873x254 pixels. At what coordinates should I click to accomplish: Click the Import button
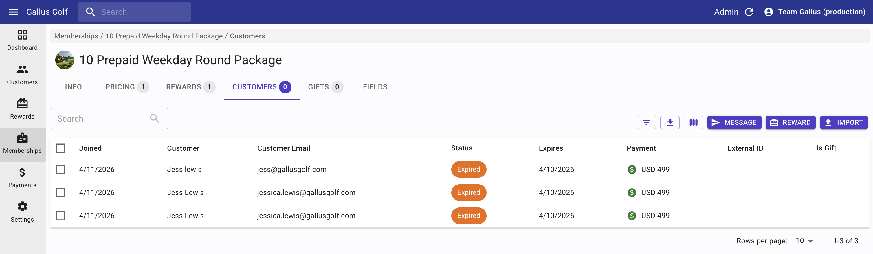[x=843, y=122]
